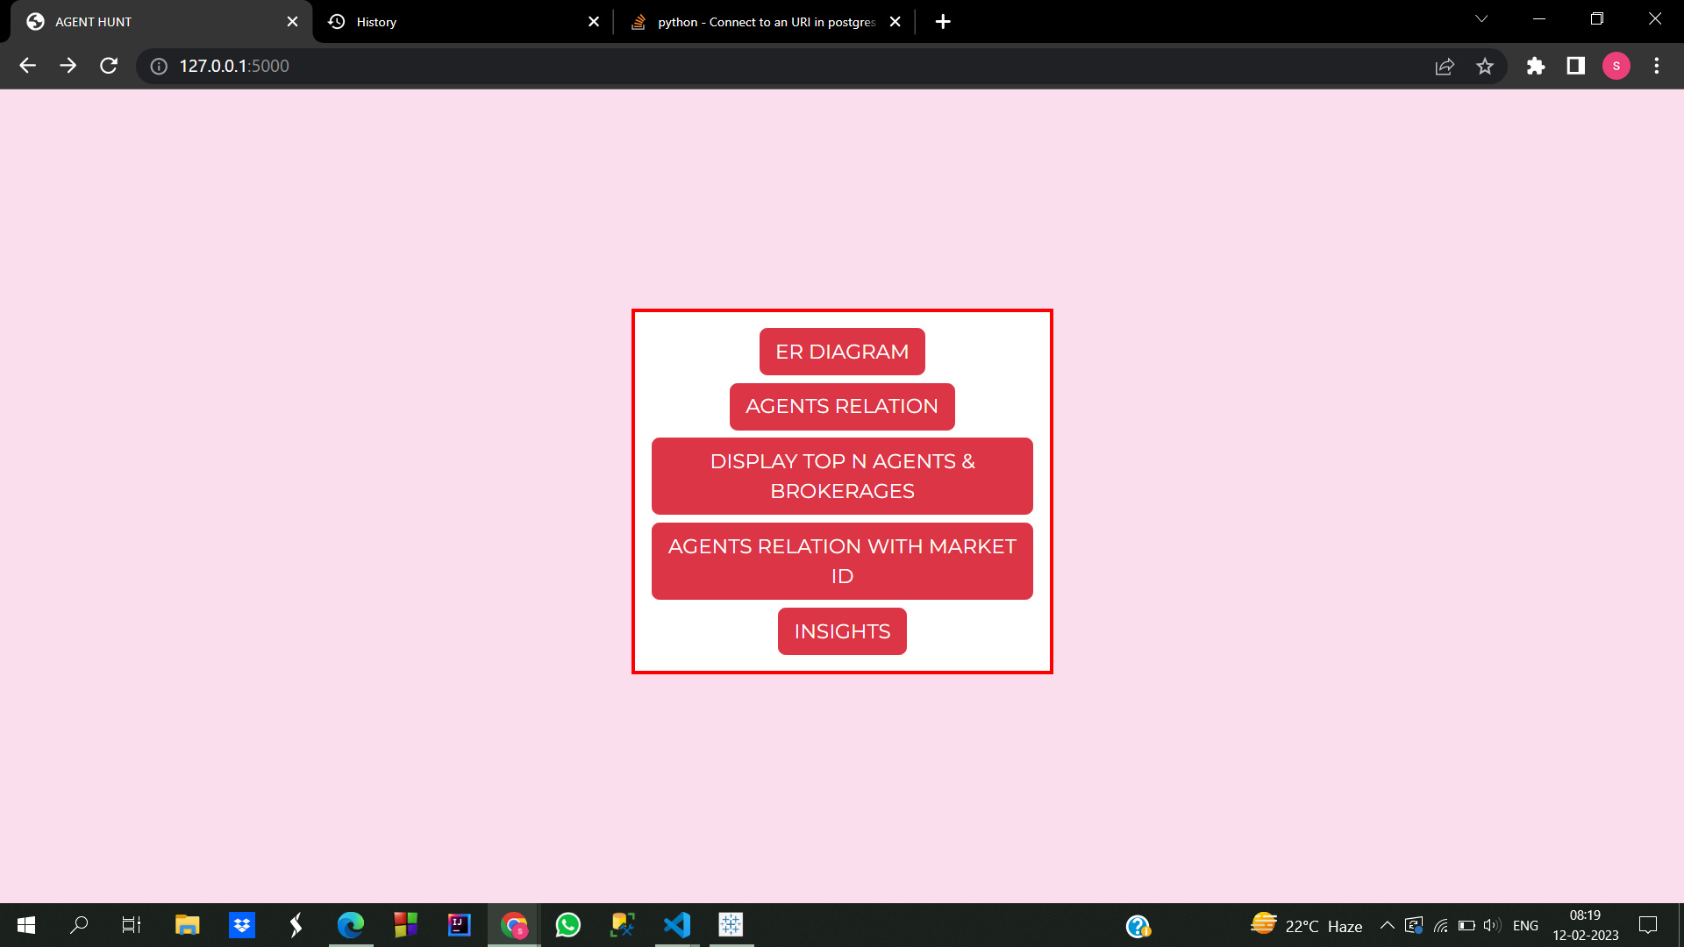
Task: Launch Visual Studio Code from the taskbar
Action: coord(676,925)
